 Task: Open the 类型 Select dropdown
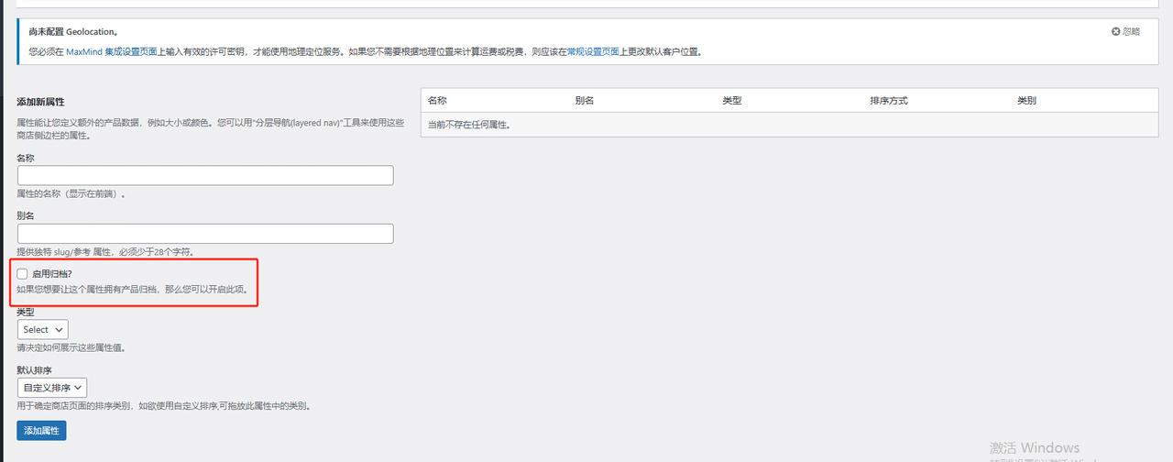pyautogui.click(x=42, y=329)
